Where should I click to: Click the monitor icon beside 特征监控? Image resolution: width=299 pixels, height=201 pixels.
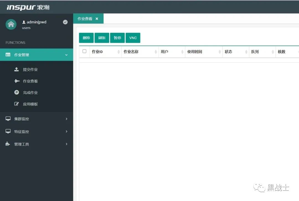point(8,131)
